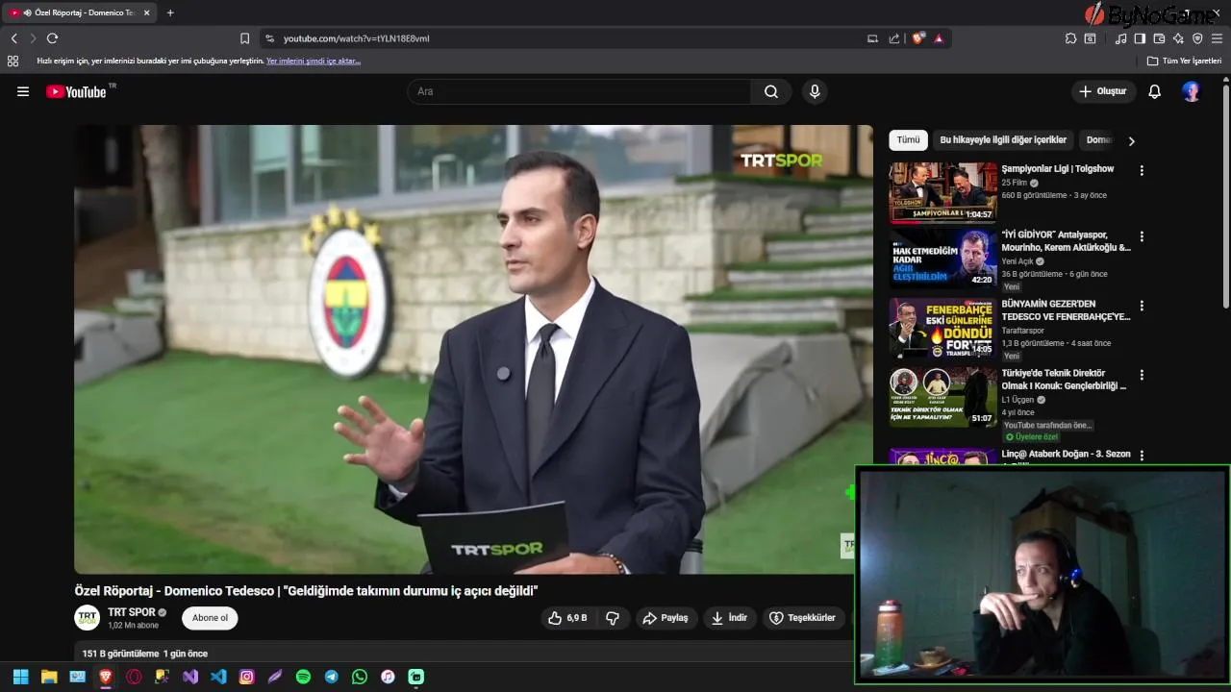Open Visual Studio Code from the taskbar
The width and height of the screenshot is (1231, 692).
pos(218,677)
